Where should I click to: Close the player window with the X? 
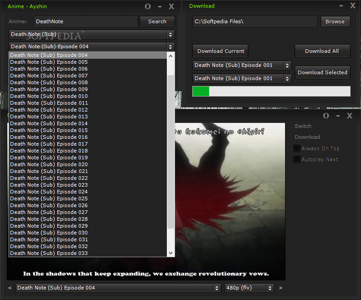(x=350, y=116)
